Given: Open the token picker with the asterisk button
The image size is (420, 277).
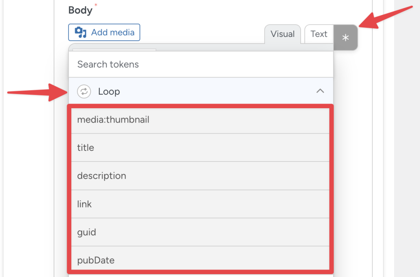Looking at the screenshot, I should coord(345,37).
